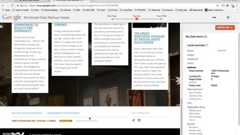Click the CREATE HTML button
This screenshot has width=240, height=135.
point(225,27)
